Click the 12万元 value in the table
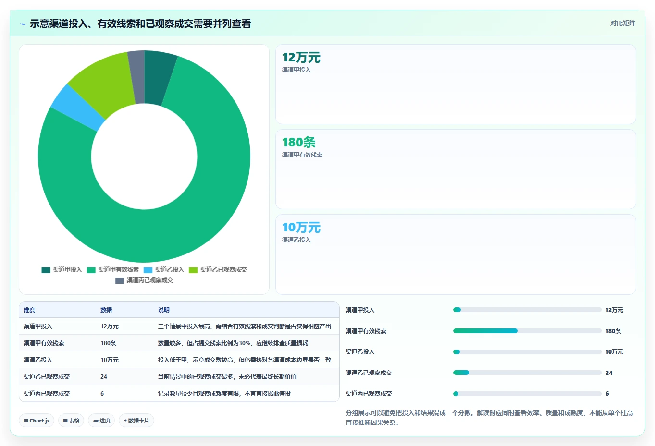This screenshot has height=446, width=655. 110,326
